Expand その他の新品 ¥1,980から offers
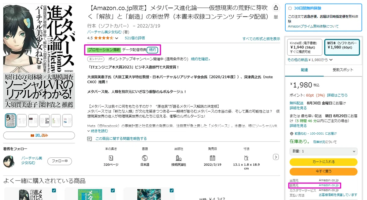 (310, 60)
